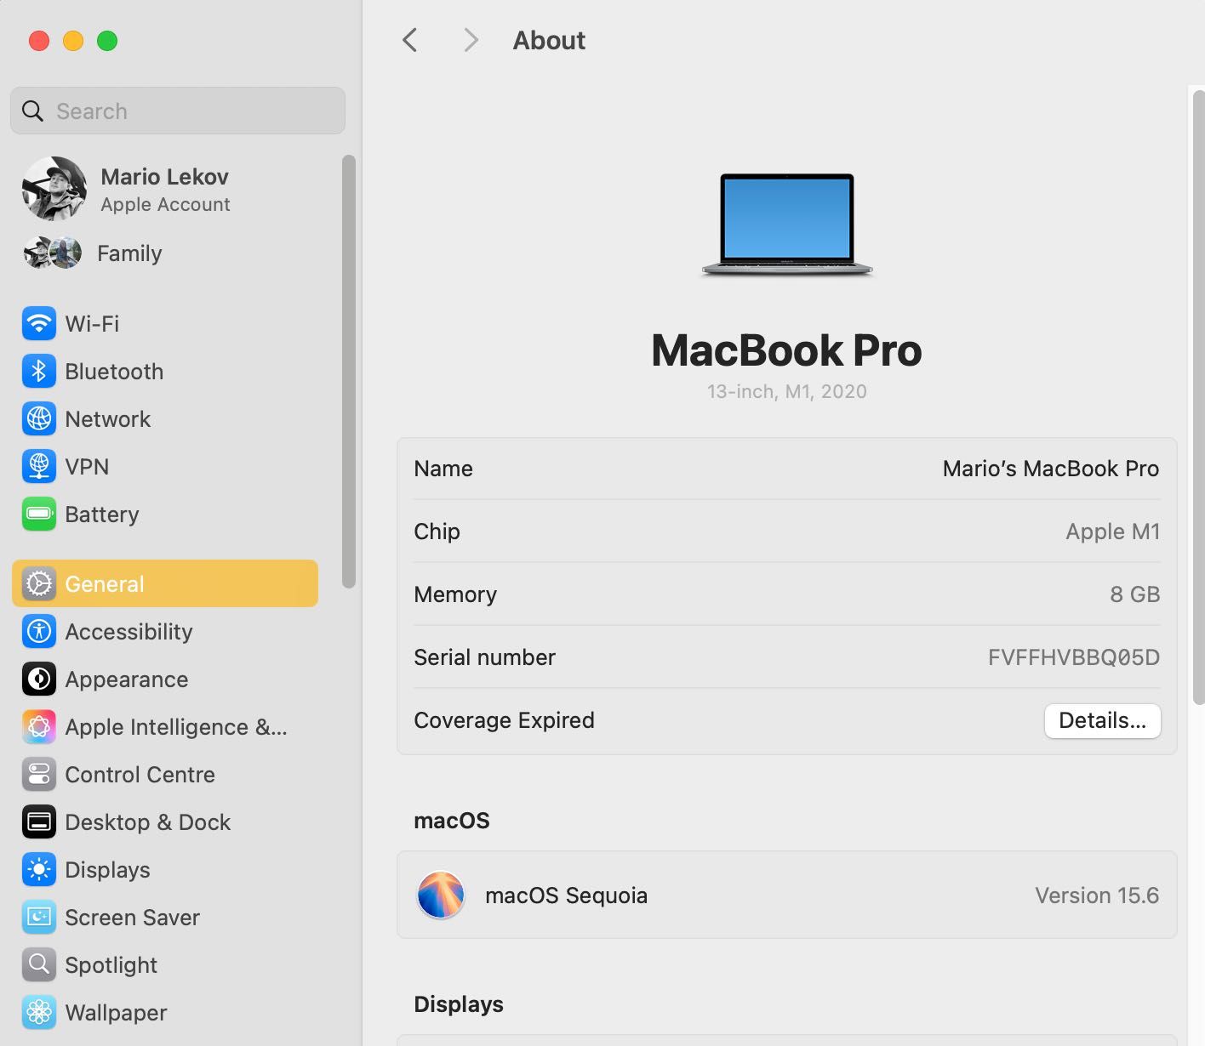Click Version 15.6 text
Viewport: 1205px width, 1046px height.
click(x=1097, y=895)
